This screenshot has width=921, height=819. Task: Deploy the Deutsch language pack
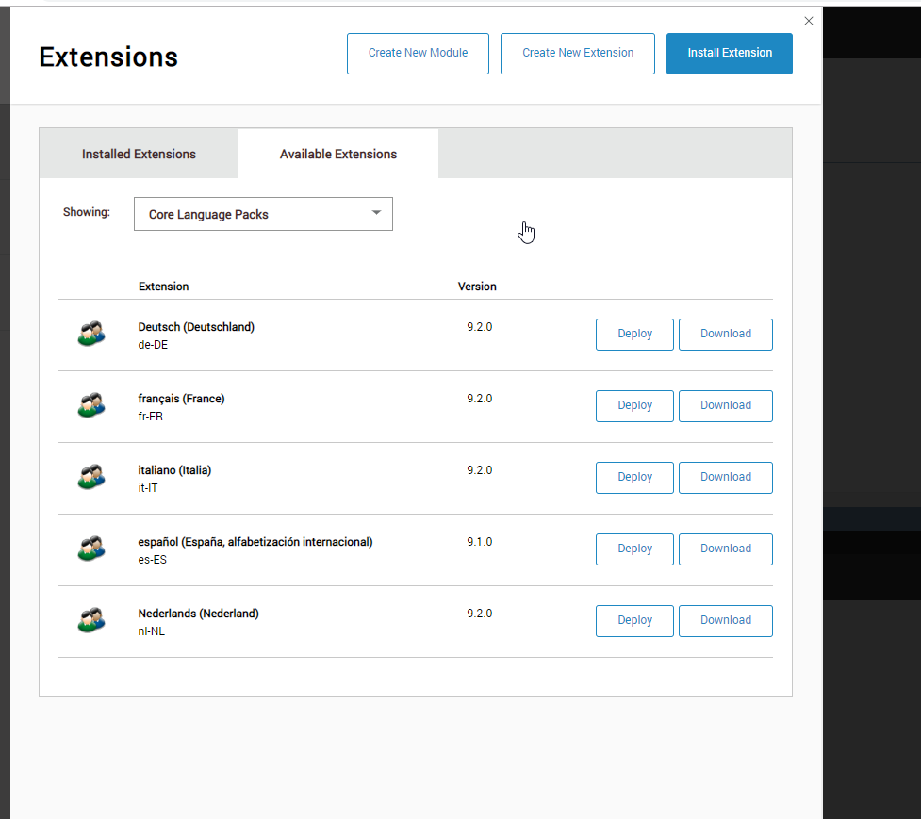[634, 334]
